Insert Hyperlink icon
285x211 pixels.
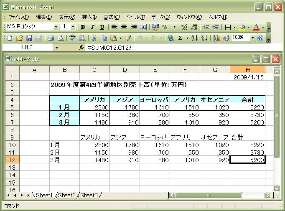(x=170, y=38)
